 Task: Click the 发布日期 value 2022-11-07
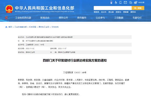(62, 49)
